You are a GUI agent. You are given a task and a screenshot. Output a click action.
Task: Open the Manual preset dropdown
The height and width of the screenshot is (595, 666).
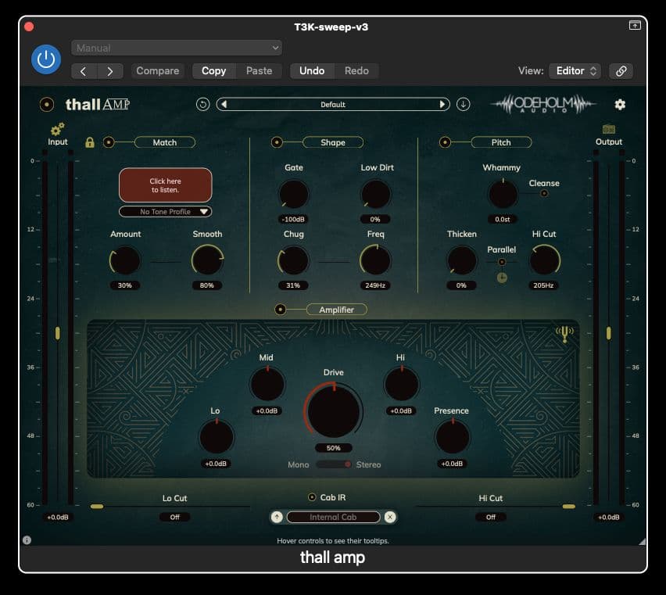pyautogui.click(x=176, y=48)
